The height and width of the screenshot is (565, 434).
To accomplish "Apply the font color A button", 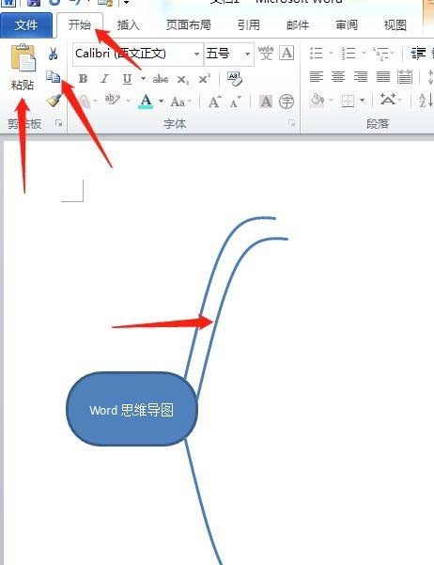I will tap(146, 102).
